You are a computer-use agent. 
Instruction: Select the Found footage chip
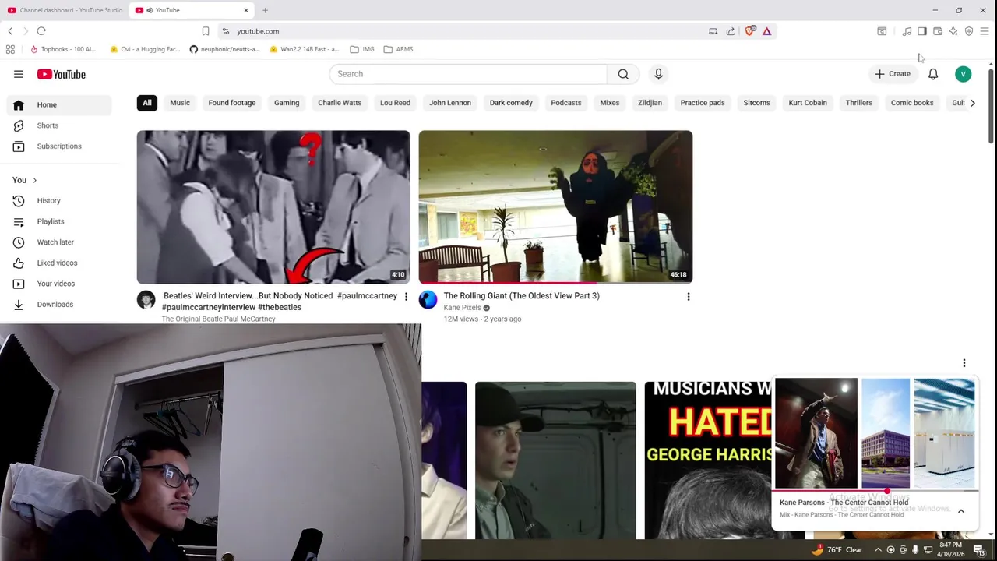[x=232, y=103]
